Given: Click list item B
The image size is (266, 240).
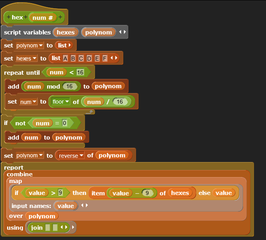Looking at the screenshot, I should click(73, 59).
